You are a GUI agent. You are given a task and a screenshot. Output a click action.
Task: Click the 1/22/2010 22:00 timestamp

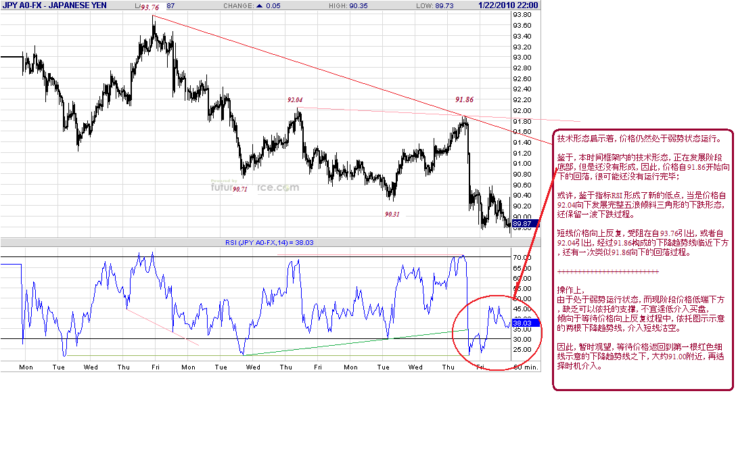coord(508,5)
